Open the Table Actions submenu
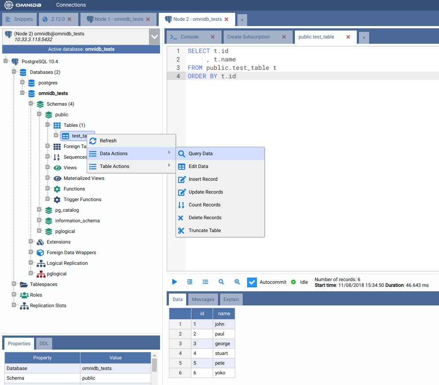The height and width of the screenshot is (385, 439). point(115,166)
